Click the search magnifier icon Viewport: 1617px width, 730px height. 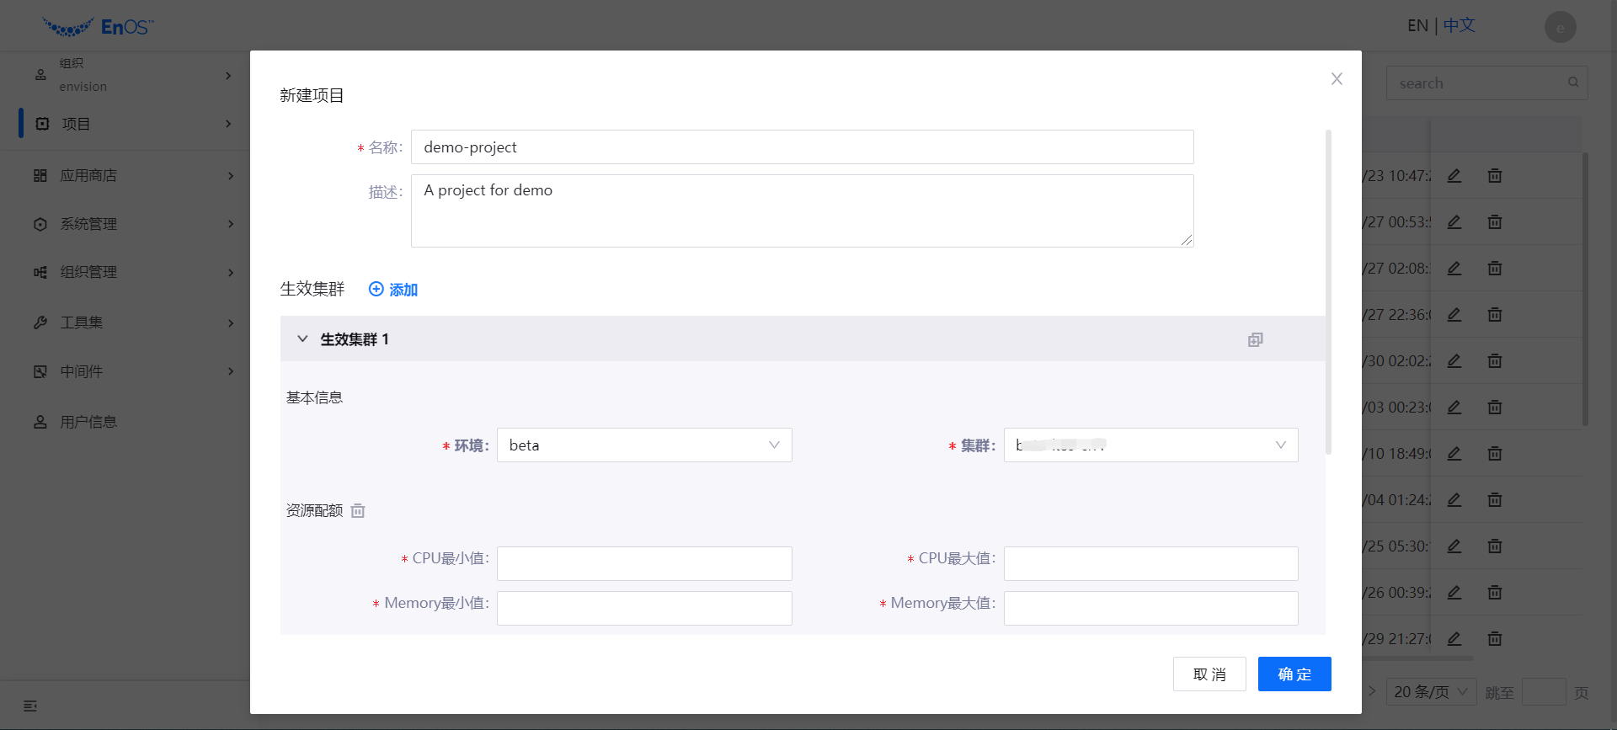(1573, 83)
